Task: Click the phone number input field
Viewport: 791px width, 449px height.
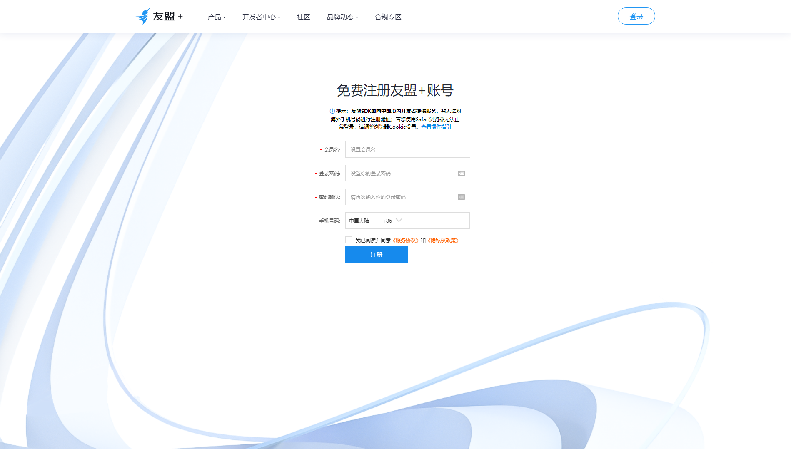Action: click(x=437, y=221)
